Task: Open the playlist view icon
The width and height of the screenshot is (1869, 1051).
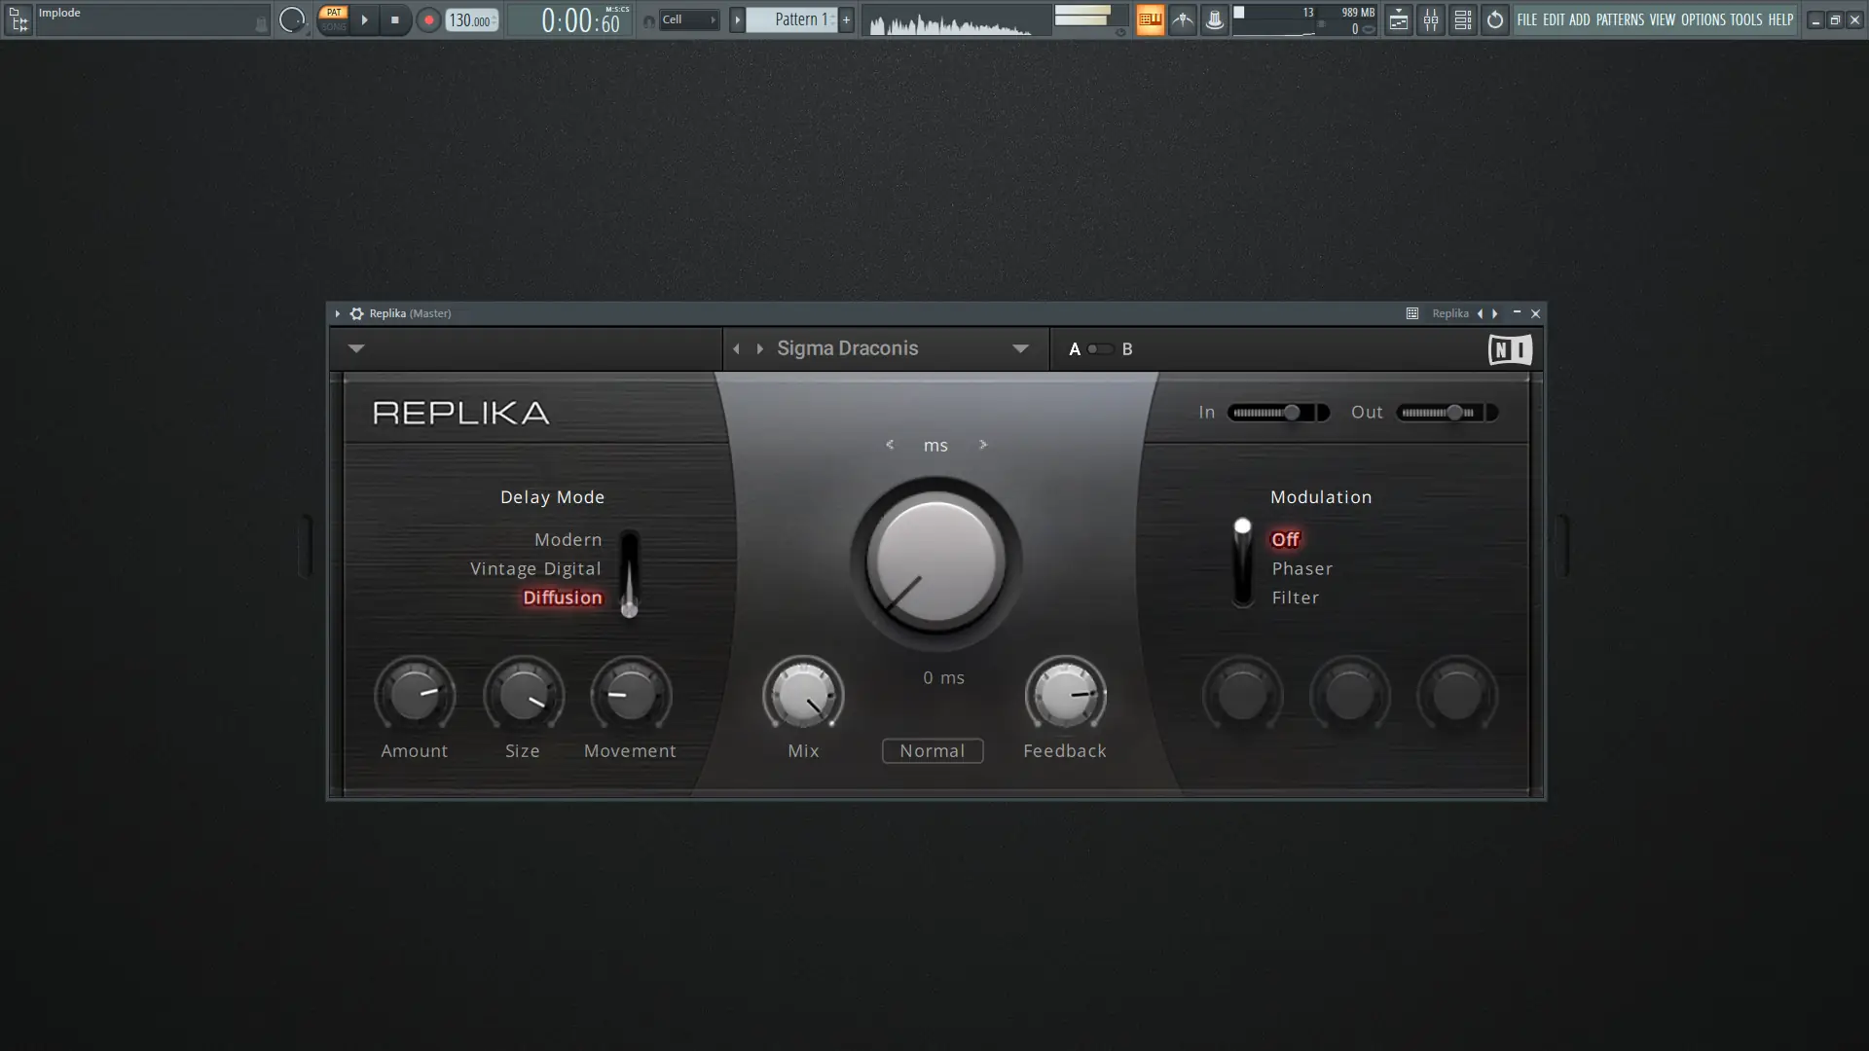Action: coord(1398,19)
